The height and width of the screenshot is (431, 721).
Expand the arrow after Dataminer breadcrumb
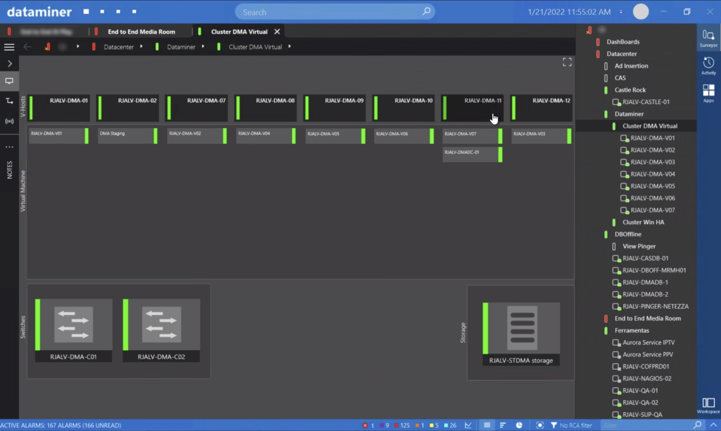pyautogui.click(x=203, y=47)
